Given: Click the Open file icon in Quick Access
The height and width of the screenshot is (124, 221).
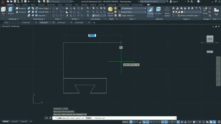Looking at the screenshot, I should point(11,1).
